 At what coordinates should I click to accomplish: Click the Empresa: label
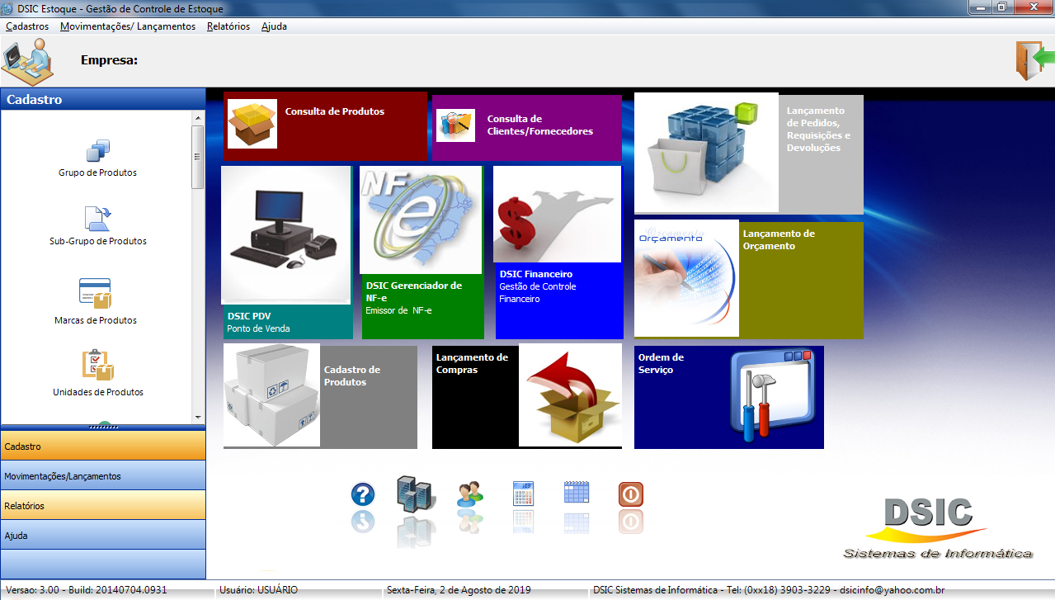[109, 60]
